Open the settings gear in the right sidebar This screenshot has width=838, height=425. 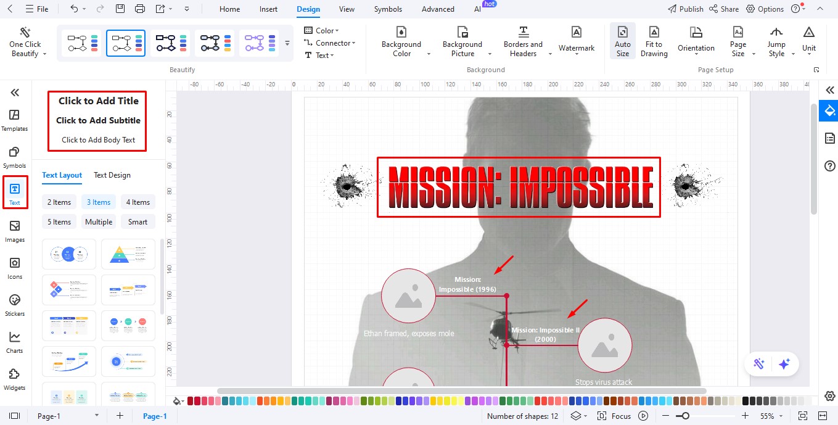(829, 396)
